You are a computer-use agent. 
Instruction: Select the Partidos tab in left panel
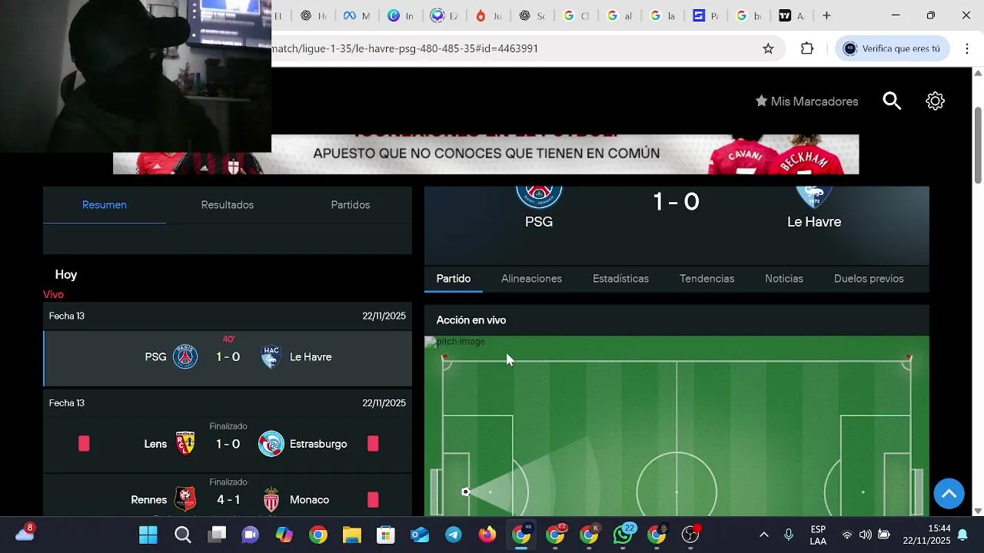pyautogui.click(x=351, y=205)
